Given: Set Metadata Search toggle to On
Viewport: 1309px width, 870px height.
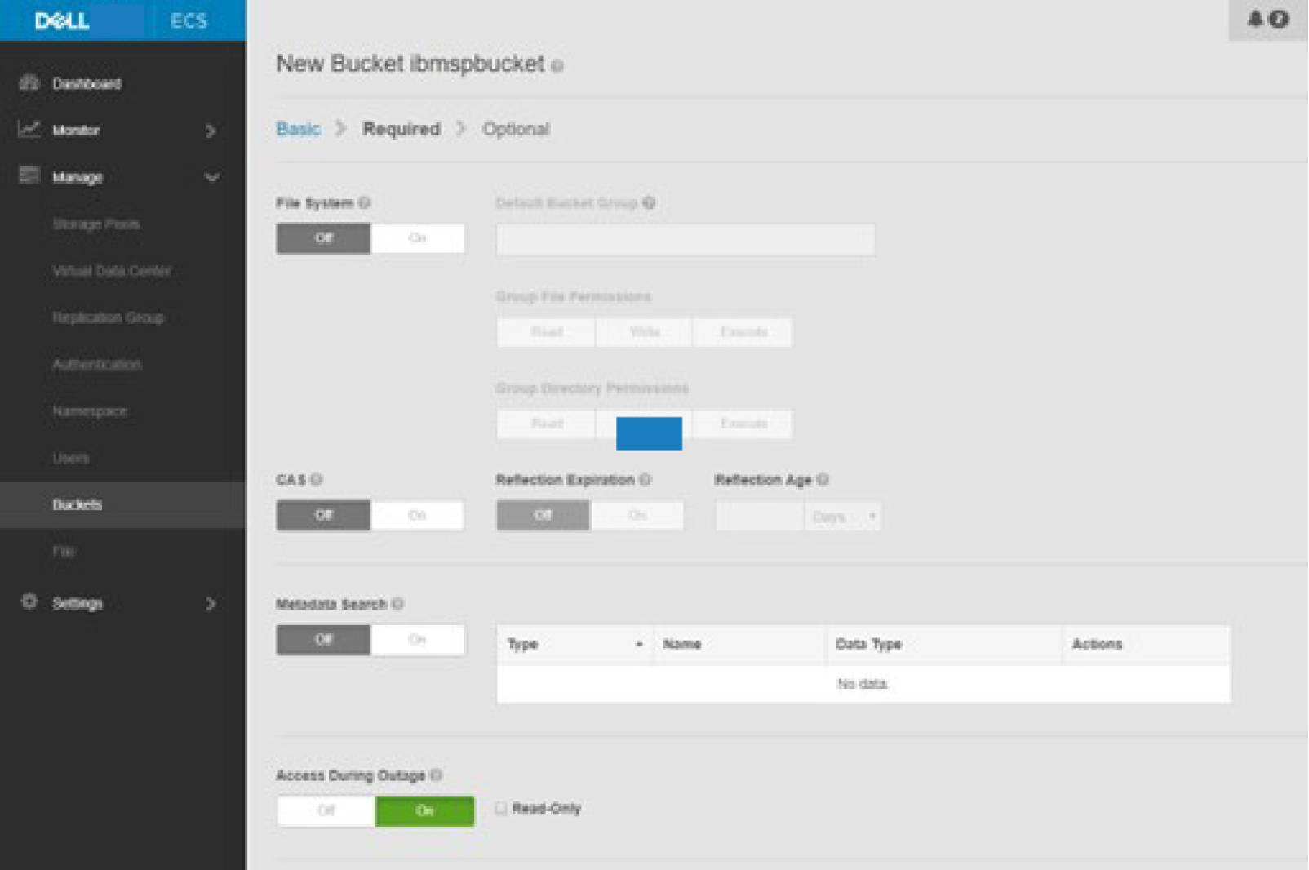Looking at the screenshot, I should pyautogui.click(x=418, y=639).
